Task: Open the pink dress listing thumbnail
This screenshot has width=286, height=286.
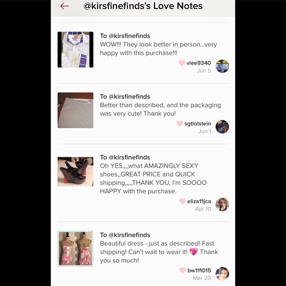Action: [75, 249]
